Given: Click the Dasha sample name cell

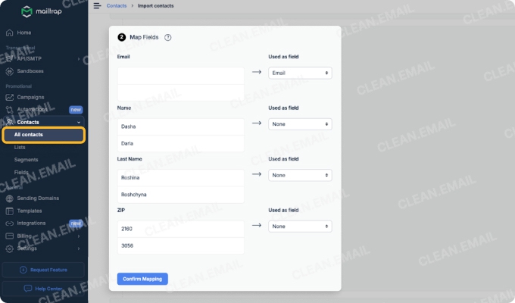Looking at the screenshot, I should click(x=181, y=127).
